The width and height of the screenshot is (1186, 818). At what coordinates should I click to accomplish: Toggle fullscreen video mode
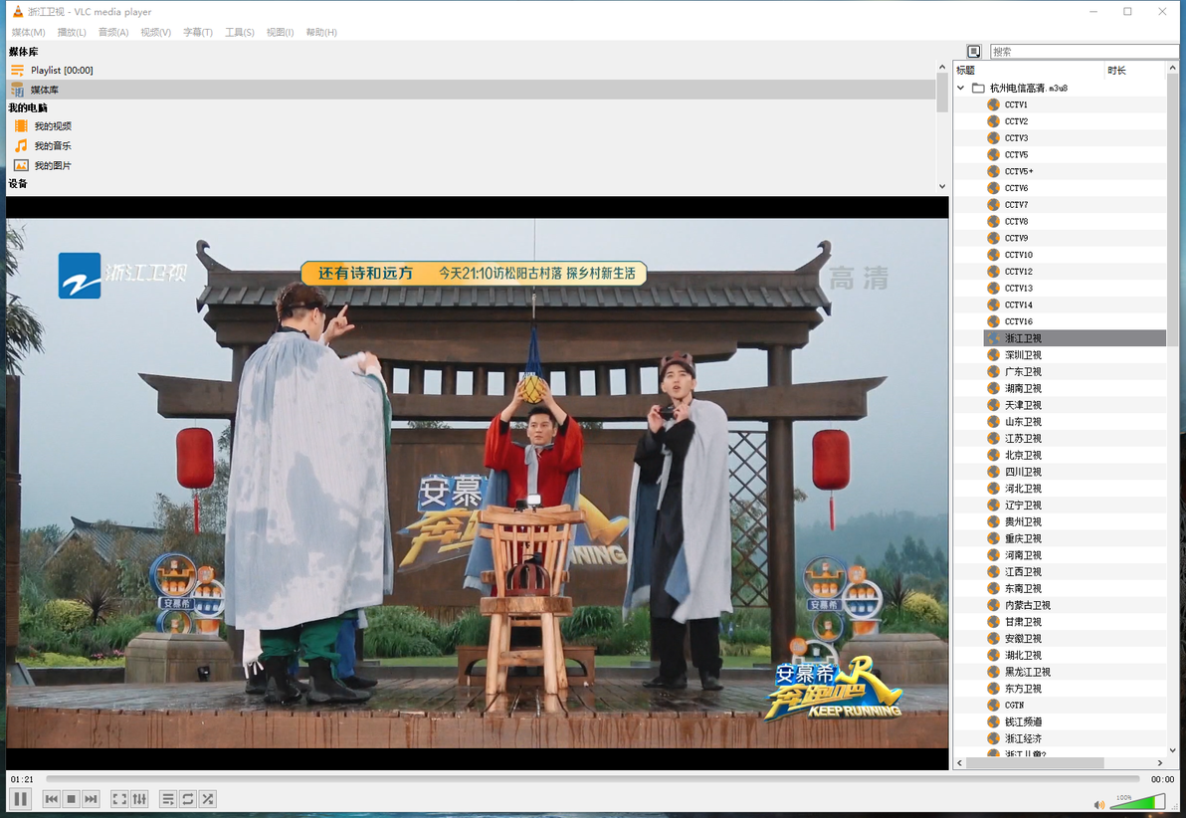tap(119, 799)
